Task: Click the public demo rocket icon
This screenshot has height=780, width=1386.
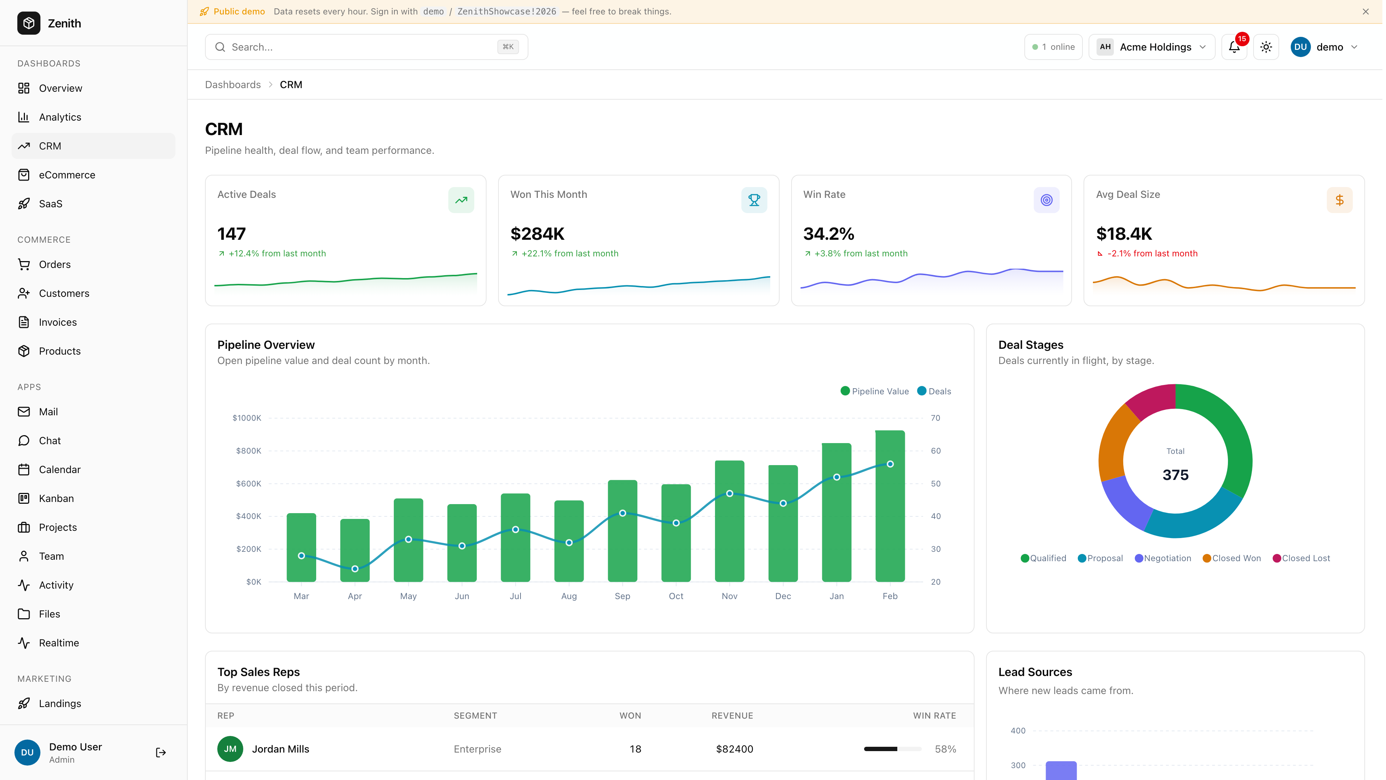Action: coord(204,11)
